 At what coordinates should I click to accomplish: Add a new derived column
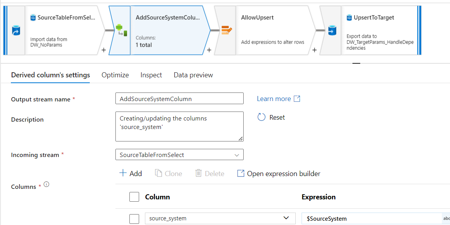[131, 173]
